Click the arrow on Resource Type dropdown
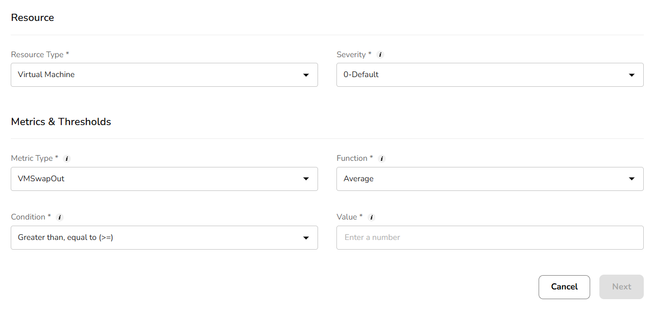This screenshot has height=316, width=655. pyautogui.click(x=306, y=75)
